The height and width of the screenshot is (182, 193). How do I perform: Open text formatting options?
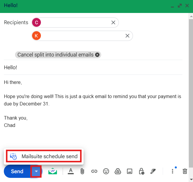click(71, 171)
